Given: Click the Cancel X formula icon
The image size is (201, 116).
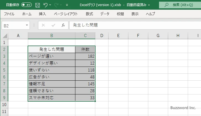Looking at the screenshot, I should (43, 25).
